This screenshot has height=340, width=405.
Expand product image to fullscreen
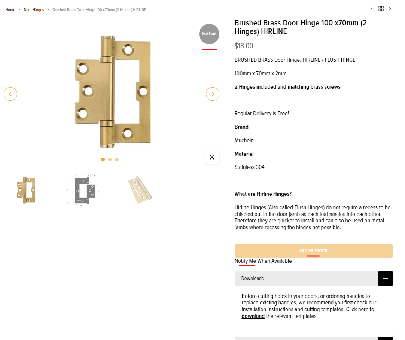click(212, 157)
